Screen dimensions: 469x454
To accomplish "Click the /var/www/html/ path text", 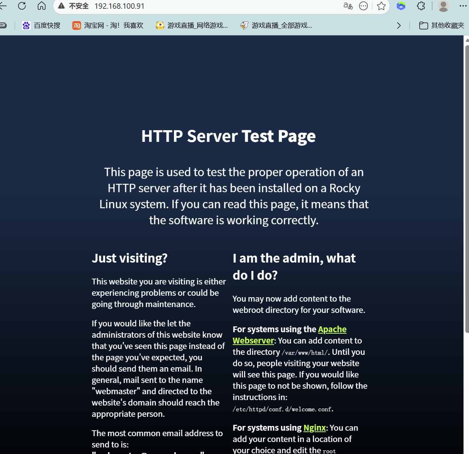I will [x=305, y=353].
